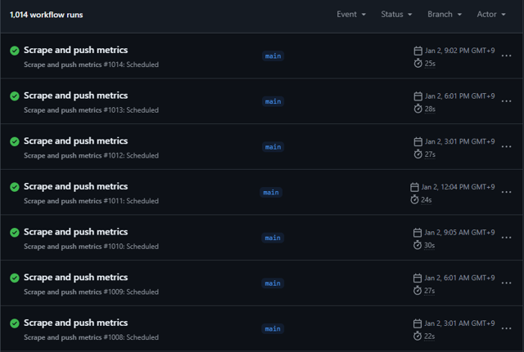
Task: Expand the Event filter dropdown
Action: point(351,15)
